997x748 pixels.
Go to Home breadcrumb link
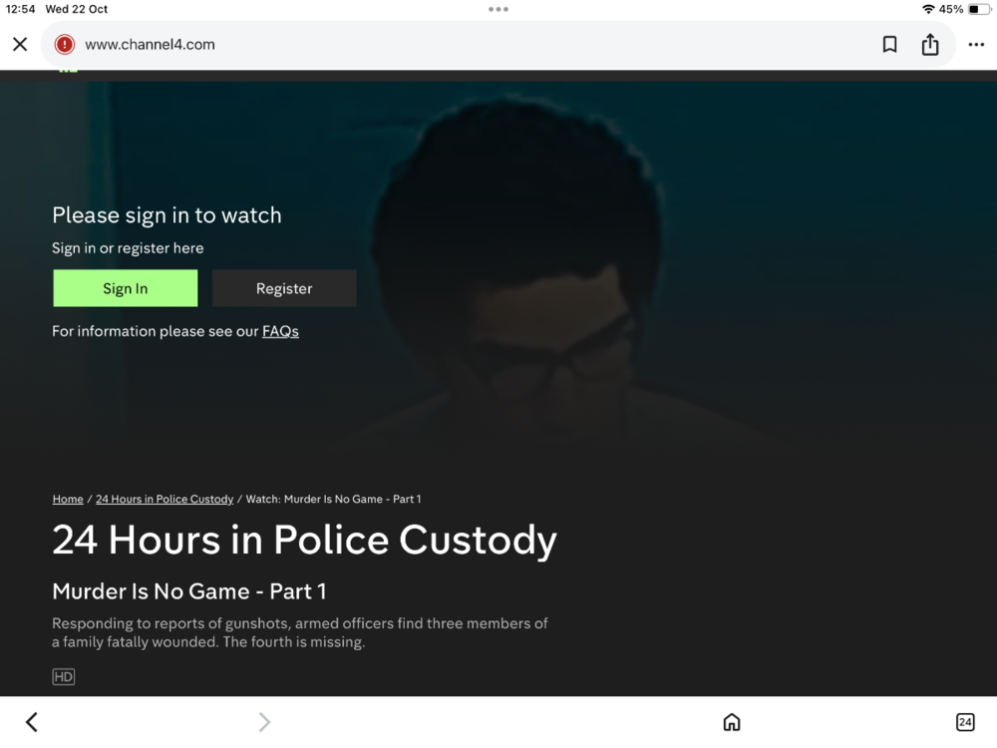pyautogui.click(x=68, y=499)
